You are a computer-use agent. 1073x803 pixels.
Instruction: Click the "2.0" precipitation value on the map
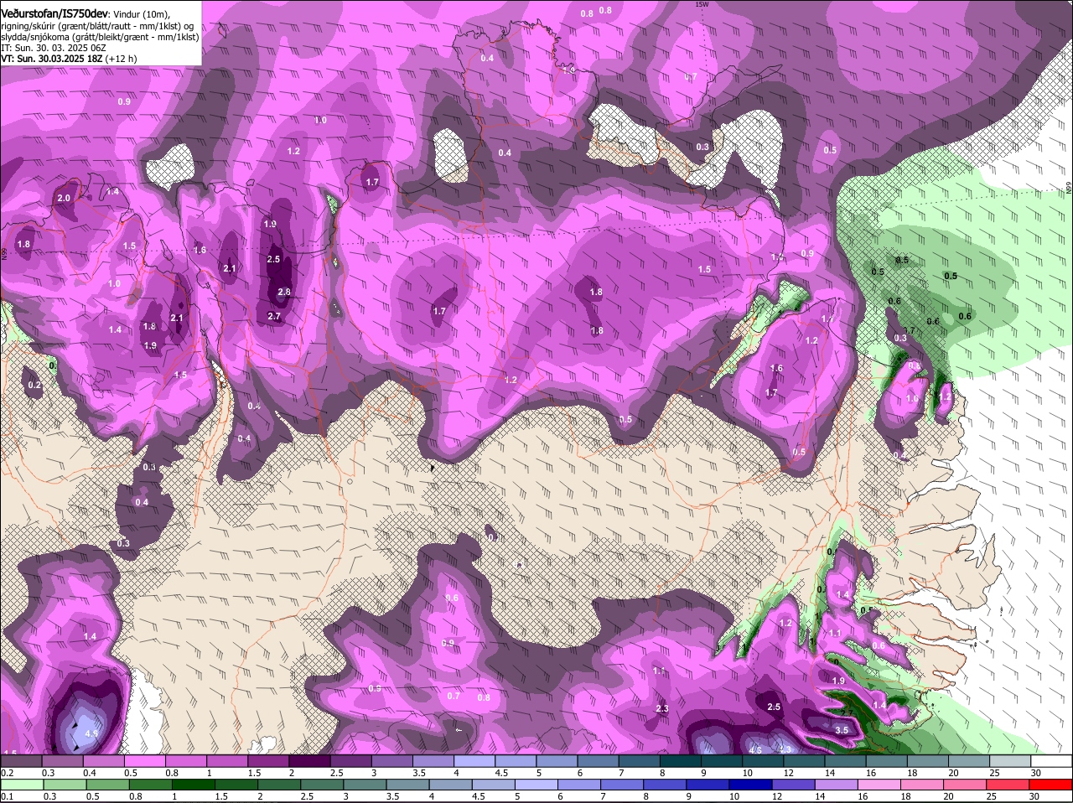tap(64, 198)
